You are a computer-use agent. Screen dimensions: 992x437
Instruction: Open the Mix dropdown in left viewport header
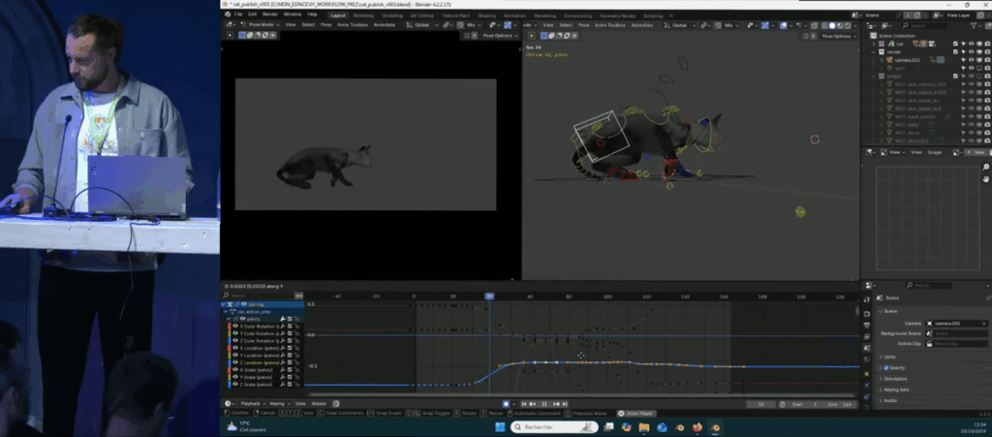tap(473, 24)
